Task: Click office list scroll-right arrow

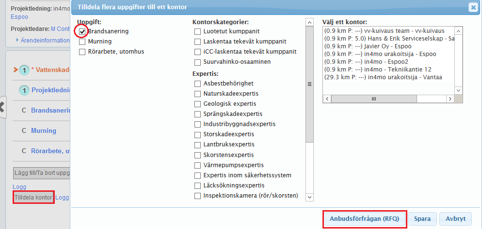Action: pyautogui.click(x=450, y=99)
